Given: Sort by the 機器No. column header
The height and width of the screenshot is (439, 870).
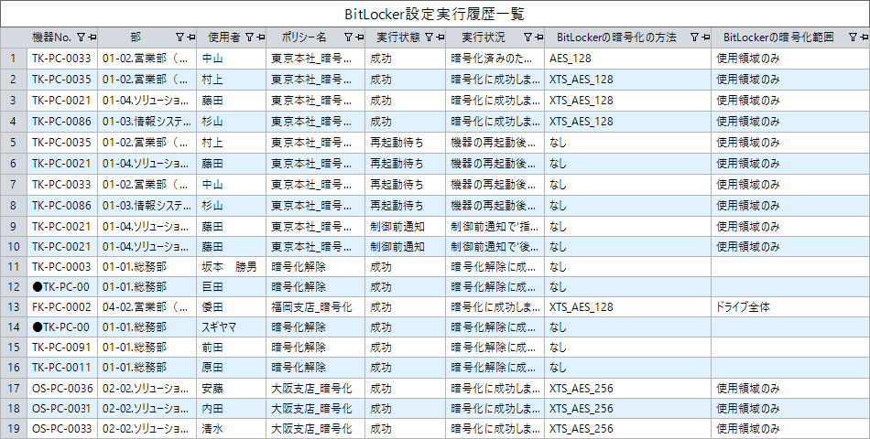Looking at the screenshot, I should 52,37.
